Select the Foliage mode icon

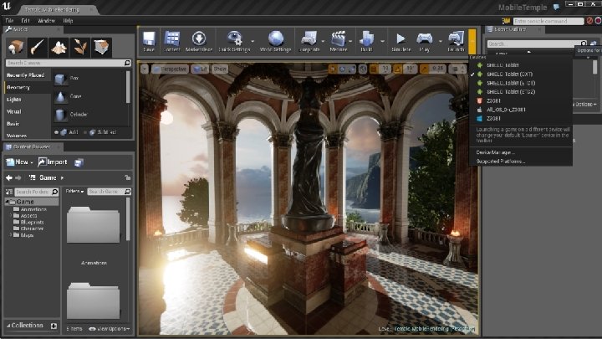click(80, 47)
